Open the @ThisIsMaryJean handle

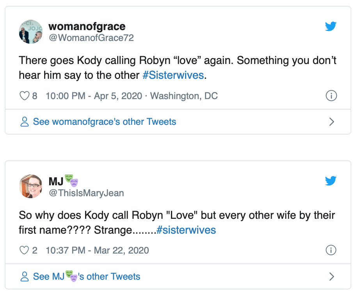86,192
